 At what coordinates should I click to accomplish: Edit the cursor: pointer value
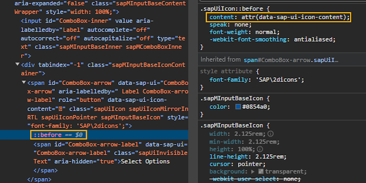250,164
